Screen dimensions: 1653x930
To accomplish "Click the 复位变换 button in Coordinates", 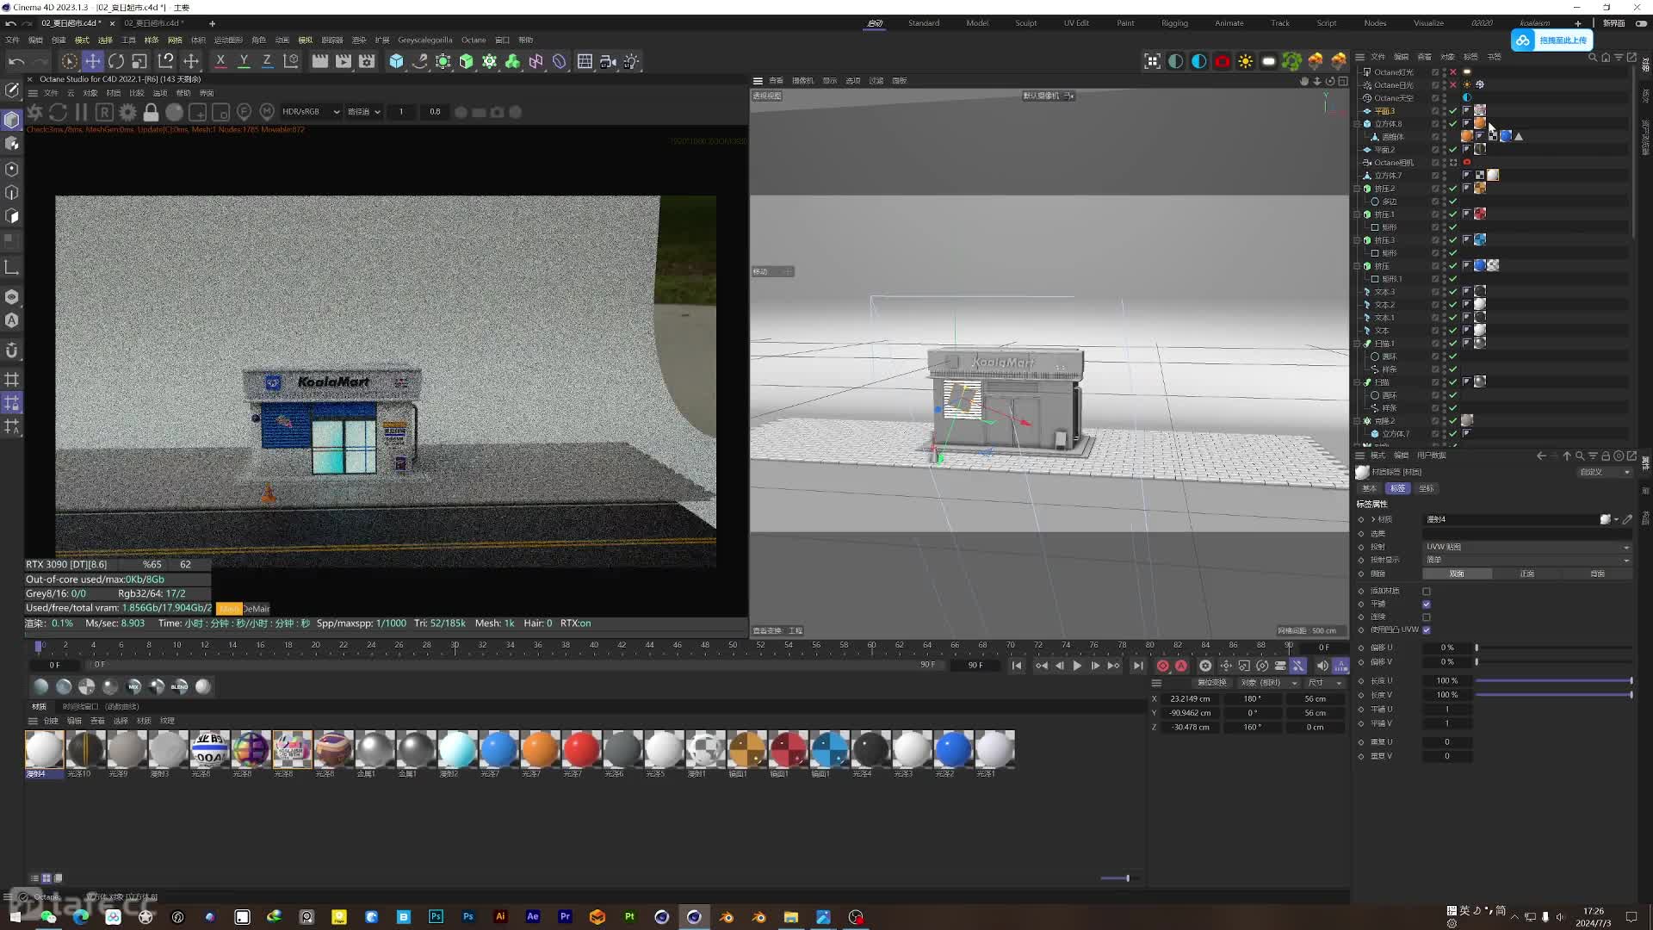I will pos(1211,683).
